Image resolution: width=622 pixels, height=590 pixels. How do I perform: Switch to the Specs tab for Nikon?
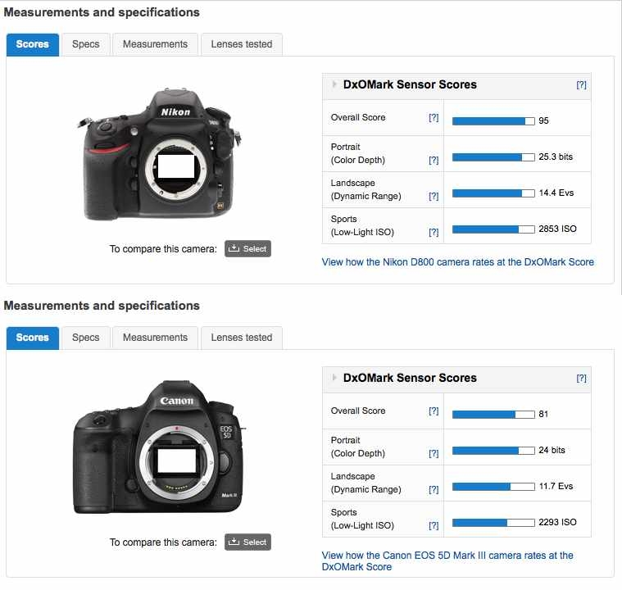point(85,44)
